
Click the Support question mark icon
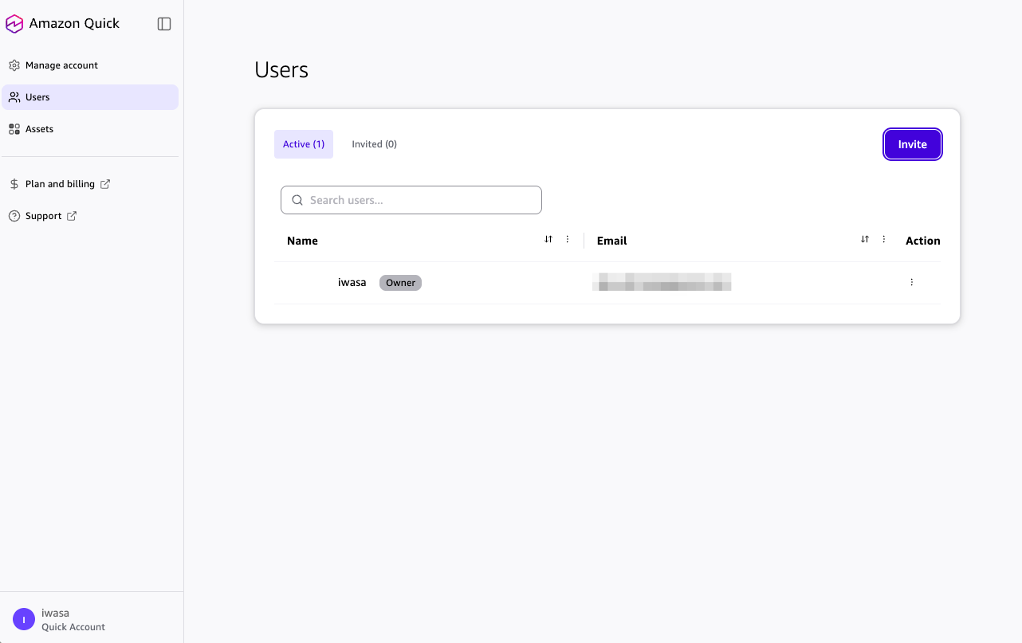click(x=14, y=216)
